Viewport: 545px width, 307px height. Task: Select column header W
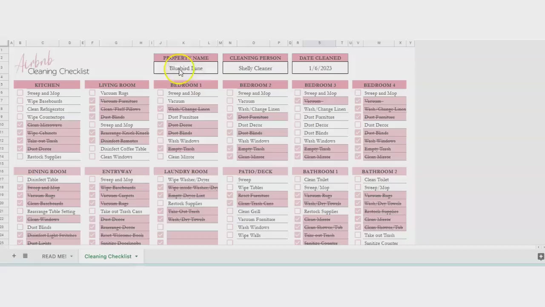tap(379, 43)
